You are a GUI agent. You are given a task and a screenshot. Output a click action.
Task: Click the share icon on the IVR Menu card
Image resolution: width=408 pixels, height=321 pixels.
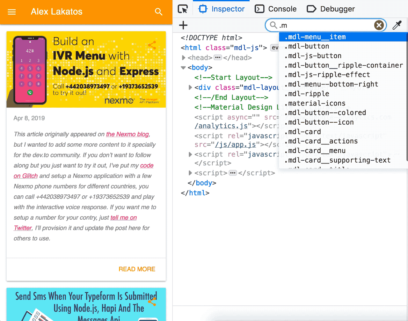[x=152, y=45]
